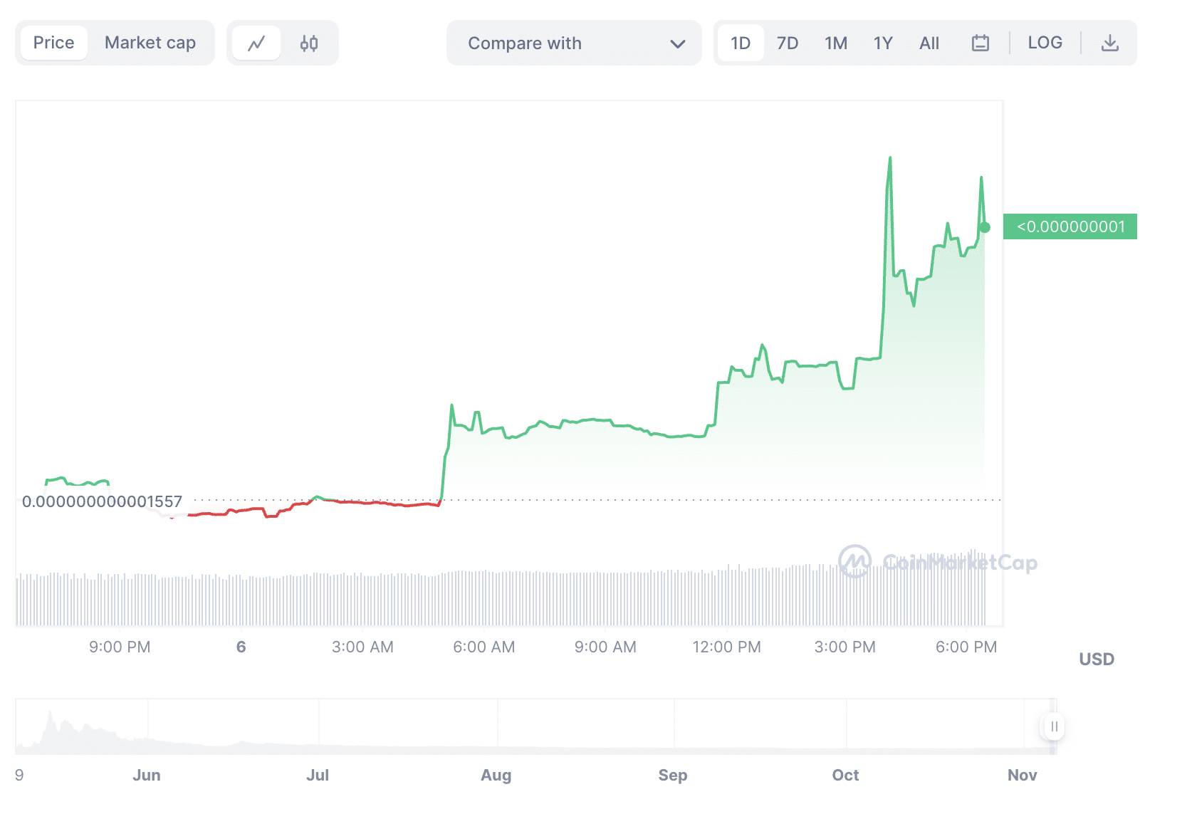Select the Price view toggle
Viewport: 1192px width, 829px height.
click(54, 43)
